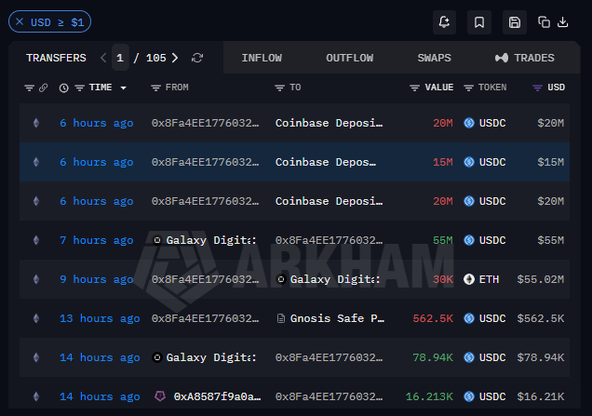Click Ethereum chain icon in 16.213K row
Screen dimensions: 592x416
[x=36, y=396]
